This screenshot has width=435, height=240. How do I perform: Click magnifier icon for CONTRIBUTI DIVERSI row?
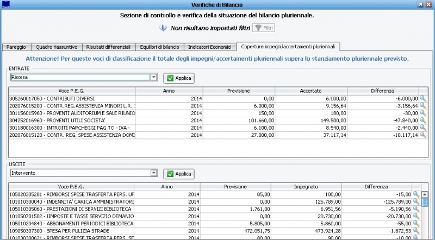coord(422,98)
